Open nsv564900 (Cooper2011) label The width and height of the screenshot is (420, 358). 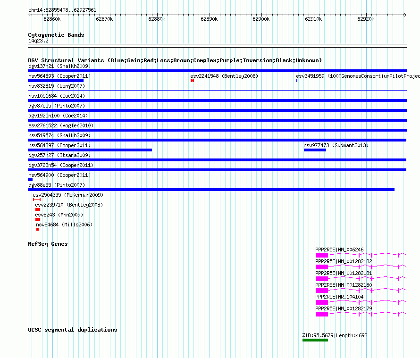click(59, 175)
